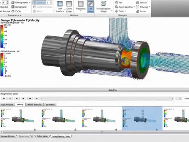Click the lock icon under the third thumbnail
Screen dimensions: 189x142
click(x=116, y=130)
